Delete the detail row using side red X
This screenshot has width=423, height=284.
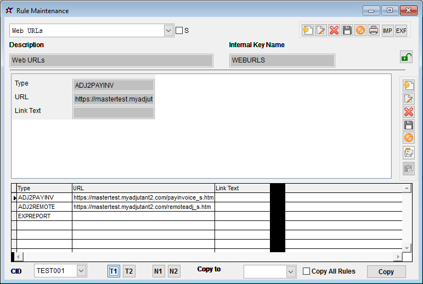pos(408,112)
